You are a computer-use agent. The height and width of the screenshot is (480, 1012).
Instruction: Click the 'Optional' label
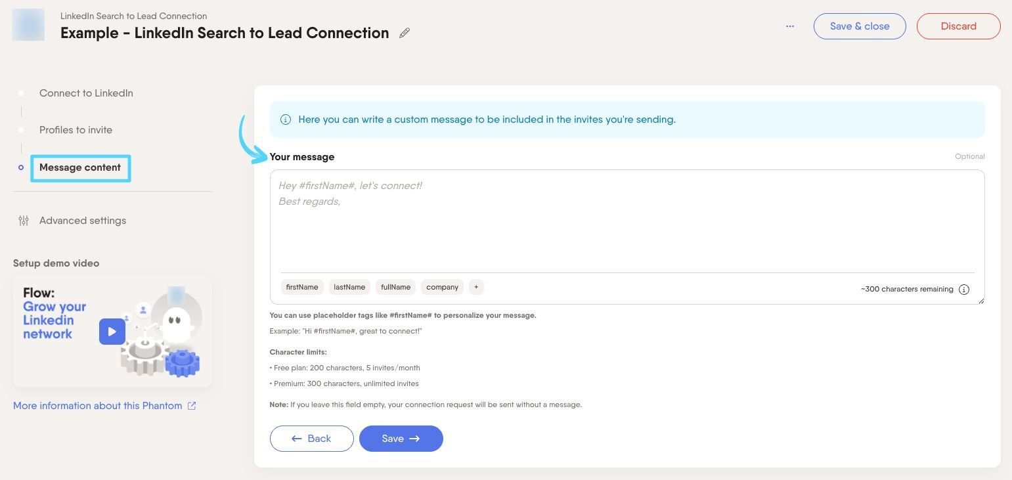[970, 156]
